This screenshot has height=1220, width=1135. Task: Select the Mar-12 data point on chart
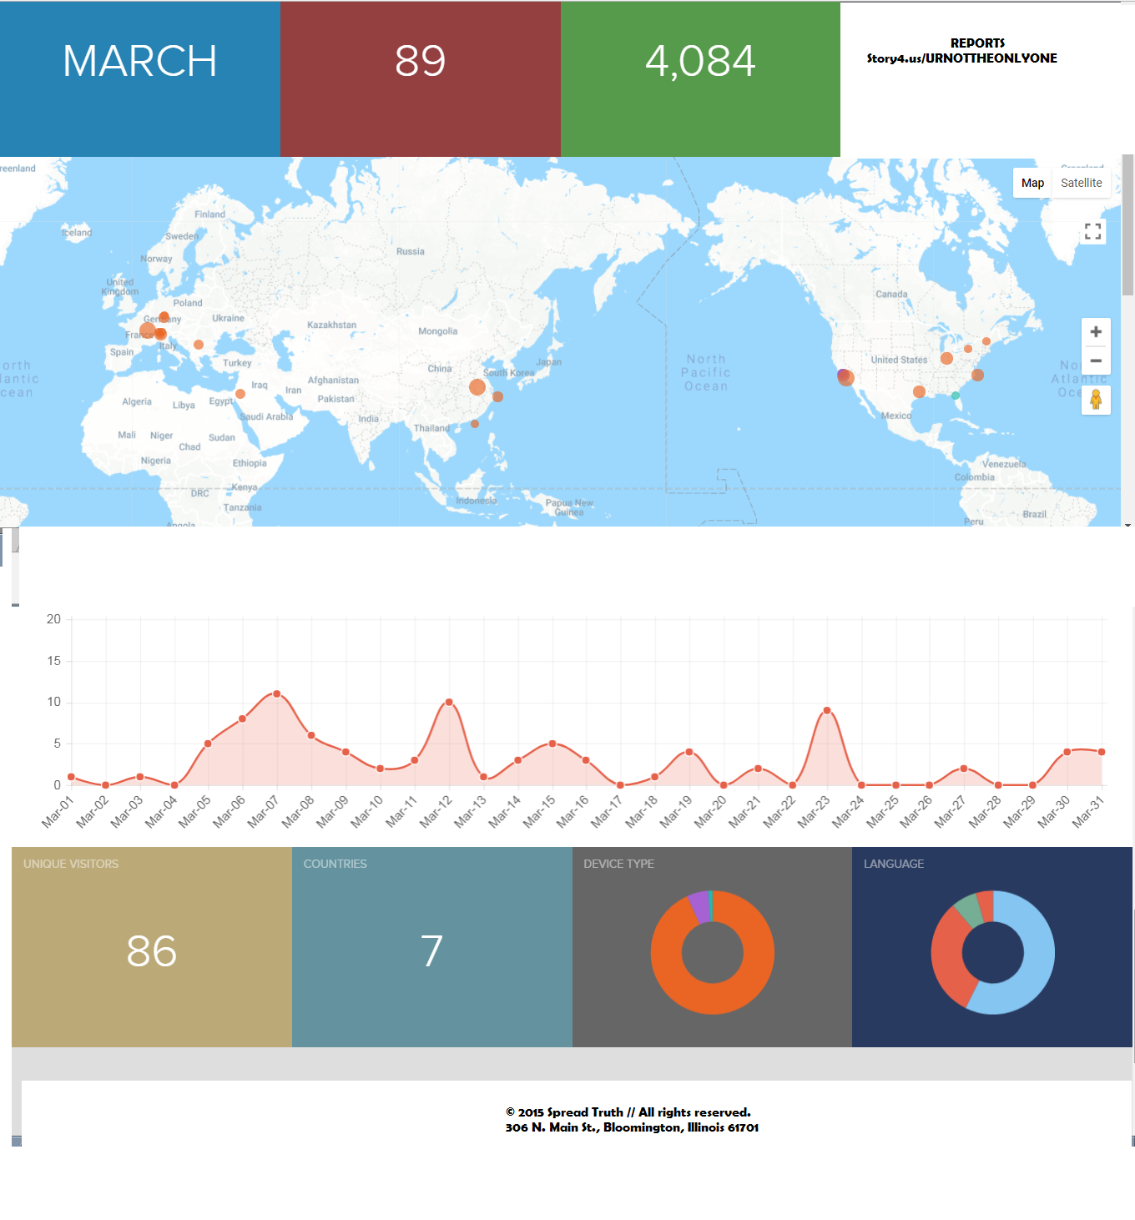point(449,703)
